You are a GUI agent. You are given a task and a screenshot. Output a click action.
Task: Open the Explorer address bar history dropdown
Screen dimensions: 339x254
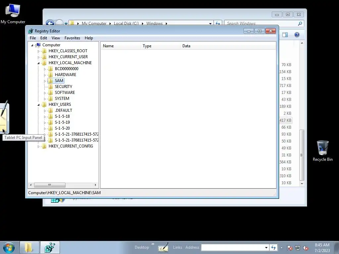pos(210,23)
